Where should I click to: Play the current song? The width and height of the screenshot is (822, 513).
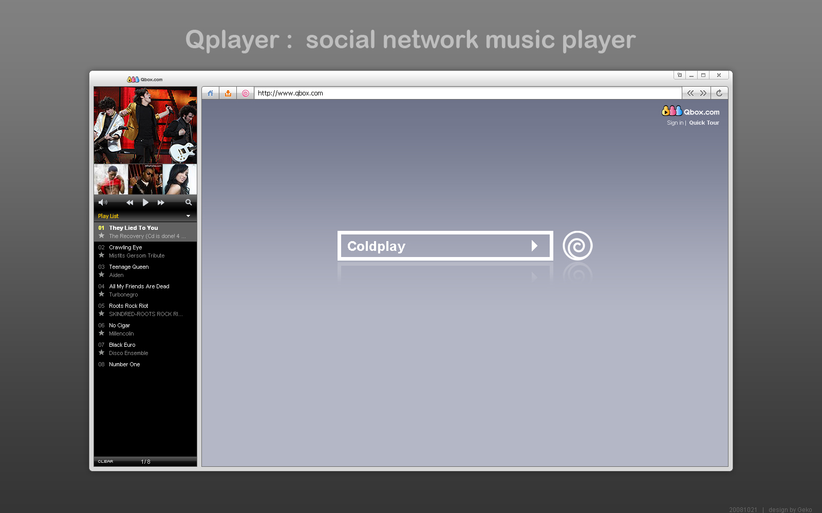[x=145, y=203]
